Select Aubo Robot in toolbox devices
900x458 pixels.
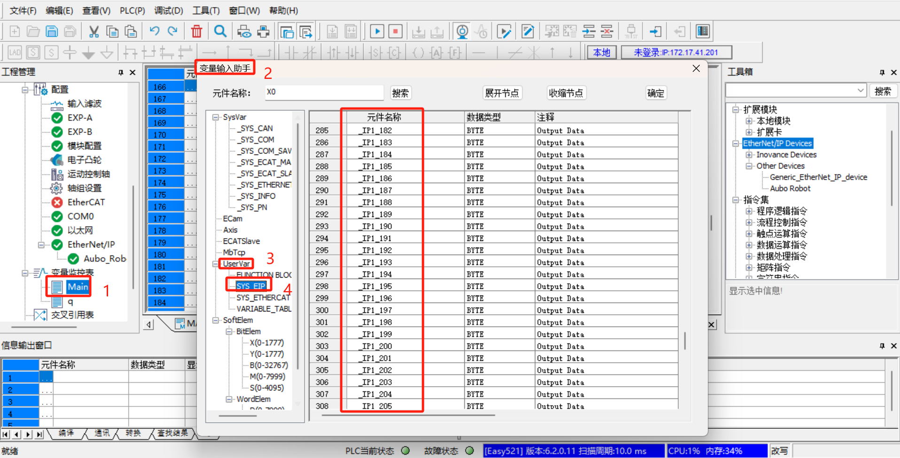[x=790, y=189]
